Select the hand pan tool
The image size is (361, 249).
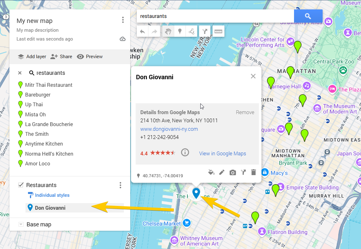click(x=168, y=31)
